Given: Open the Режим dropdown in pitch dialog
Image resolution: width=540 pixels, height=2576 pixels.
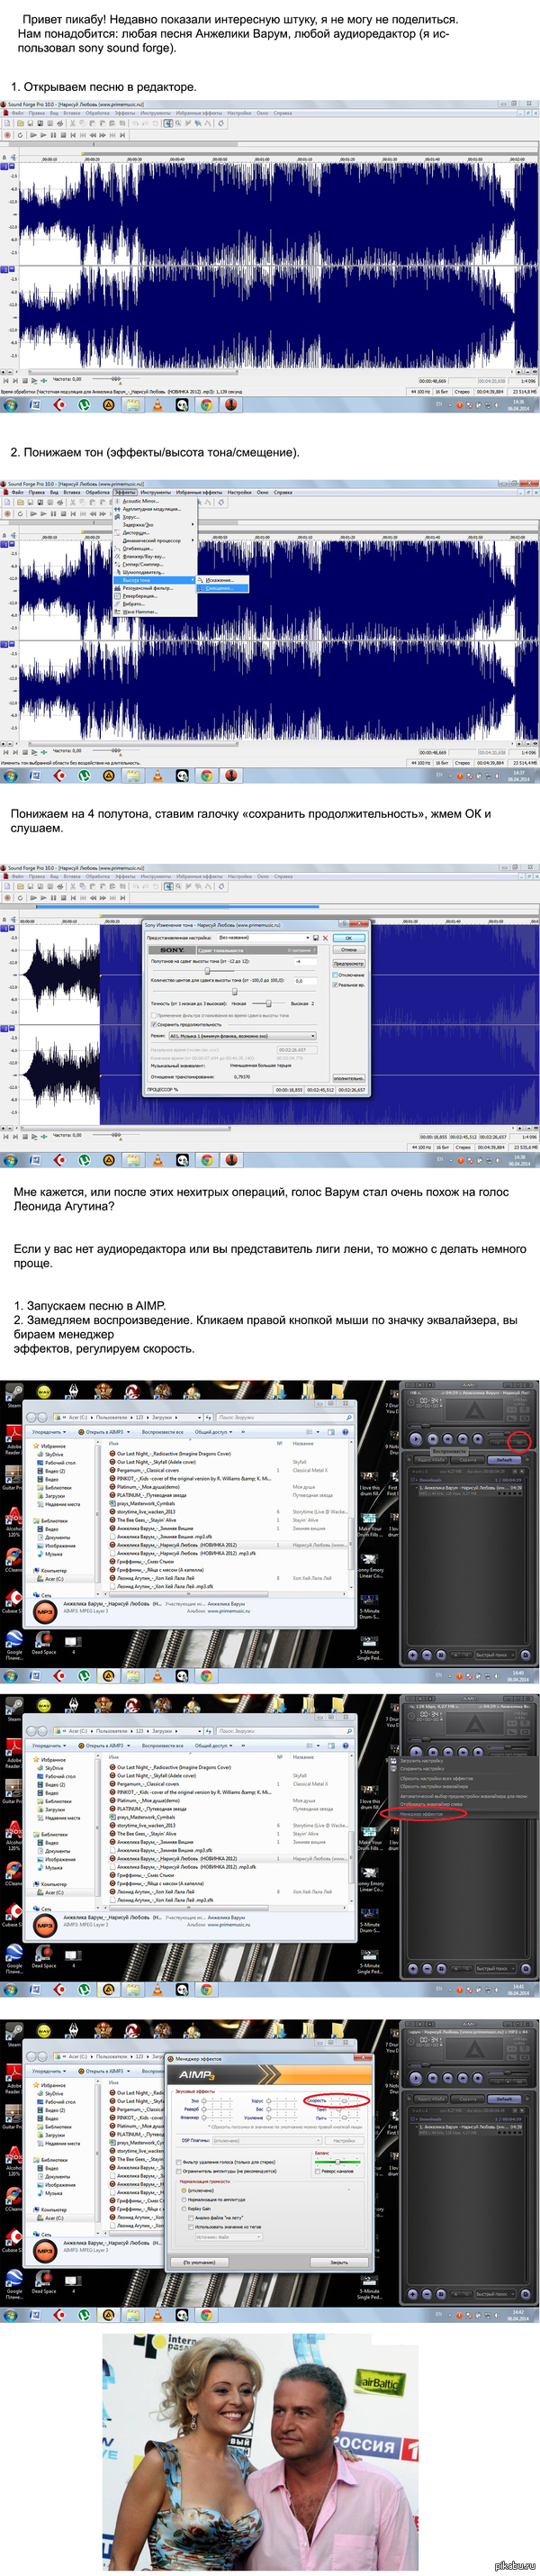Looking at the screenshot, I should 243,1036.
